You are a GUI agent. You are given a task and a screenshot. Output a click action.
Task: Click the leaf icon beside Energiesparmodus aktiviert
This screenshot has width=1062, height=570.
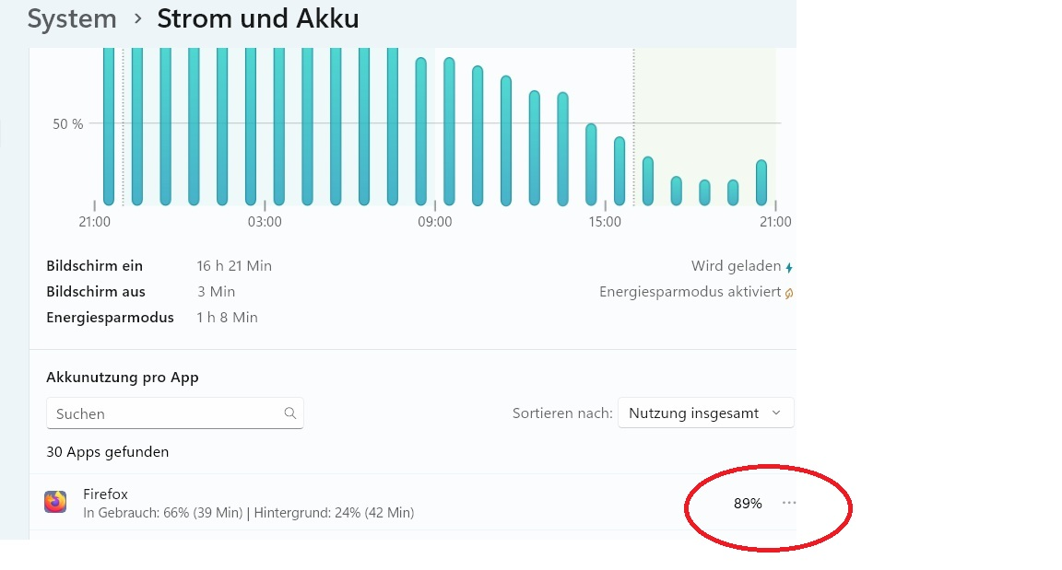(789, 293)
